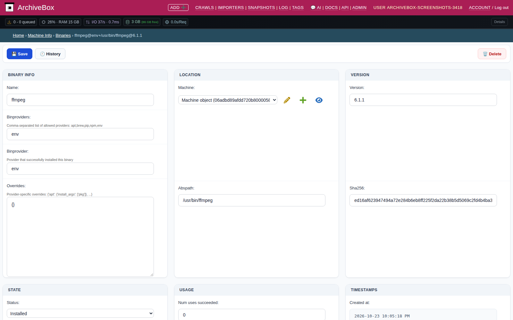Open the Details panel toggle
Viewport: 513px width, 320px height.
499,22
